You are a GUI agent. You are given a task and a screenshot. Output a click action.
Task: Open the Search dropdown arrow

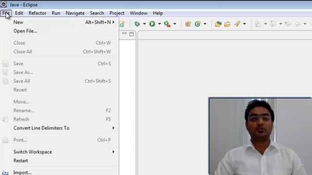(244, 24)
